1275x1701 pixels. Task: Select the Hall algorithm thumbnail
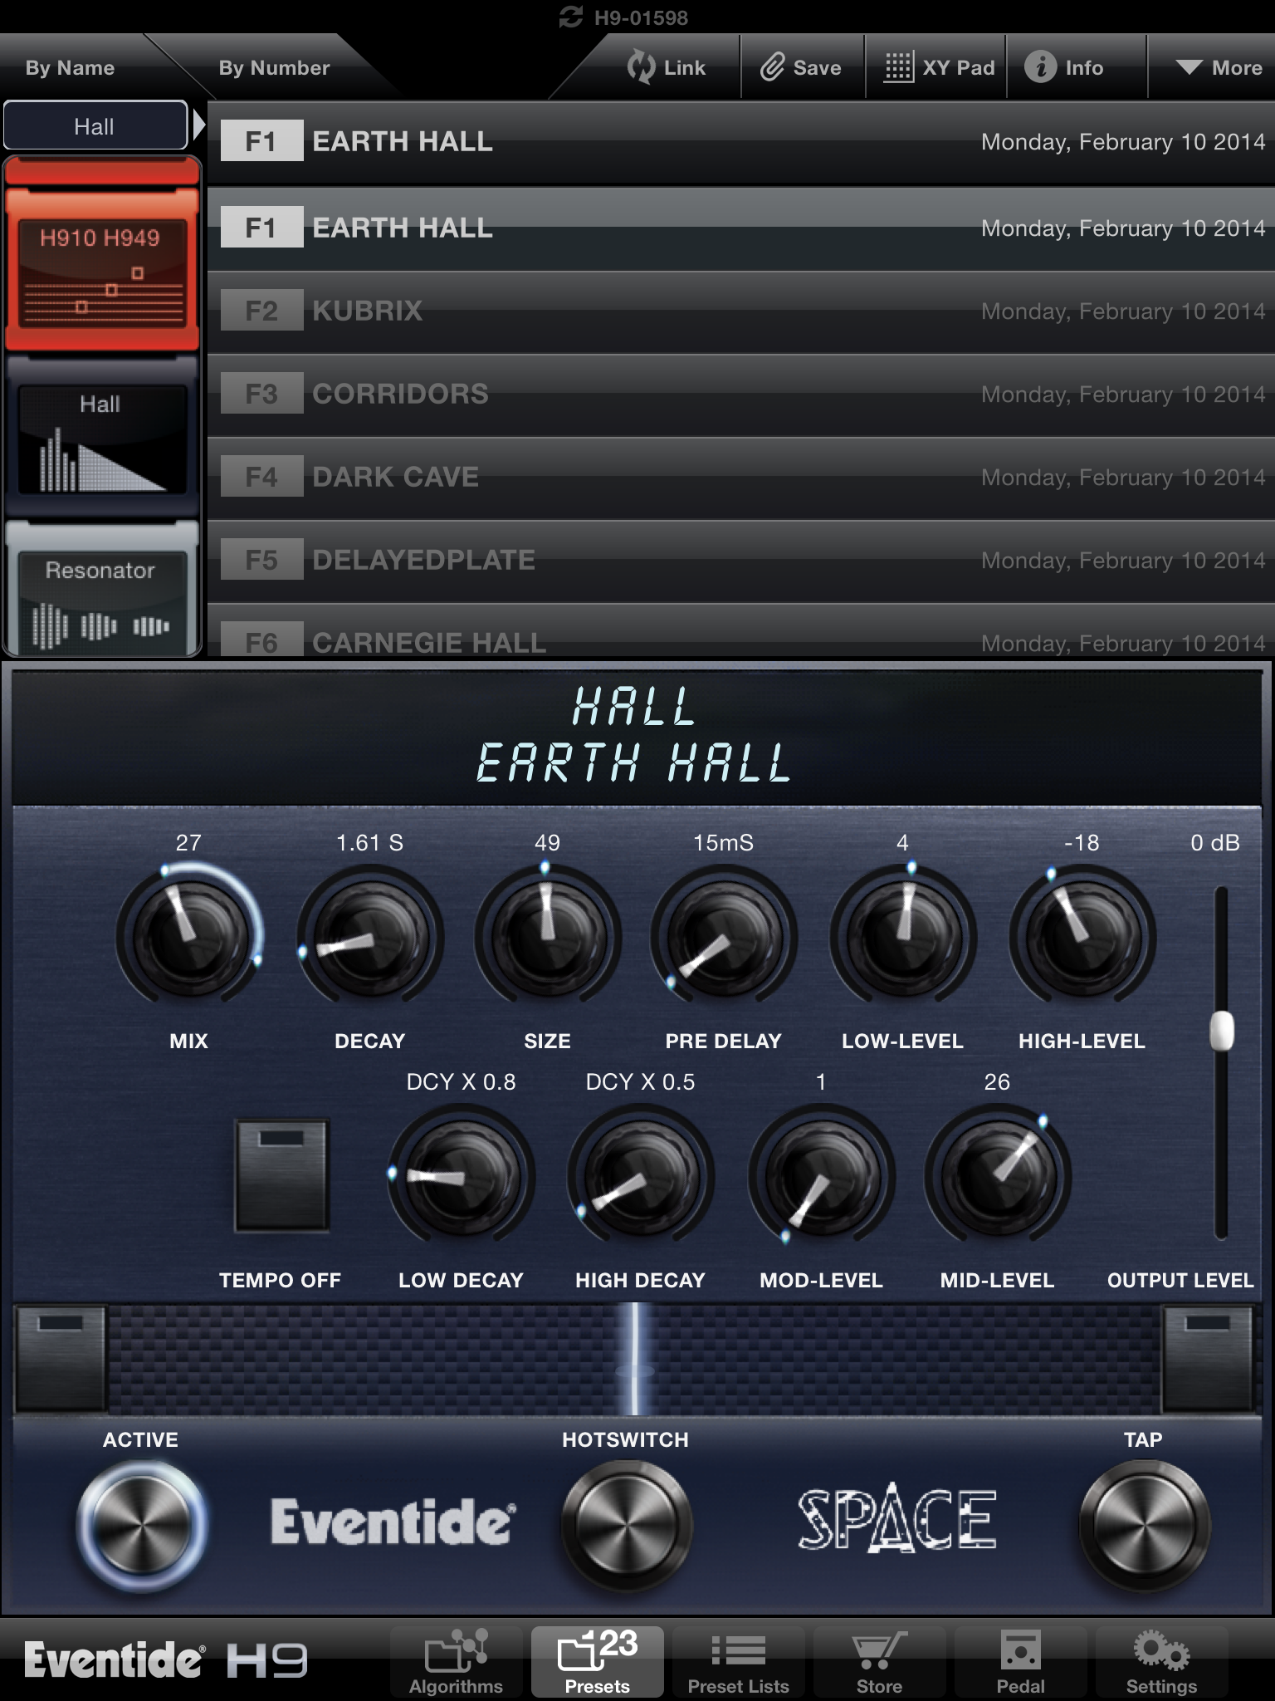pyautogui.click(x=101, y=438)
